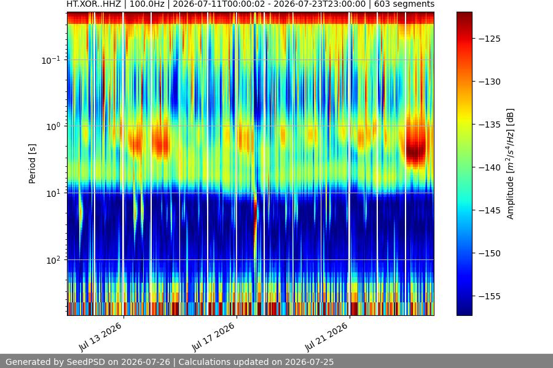Viewport: 553px width, 368px height.
Task: Click the 10⁻¹ period tick label
Action: click(x=50, y=60)
